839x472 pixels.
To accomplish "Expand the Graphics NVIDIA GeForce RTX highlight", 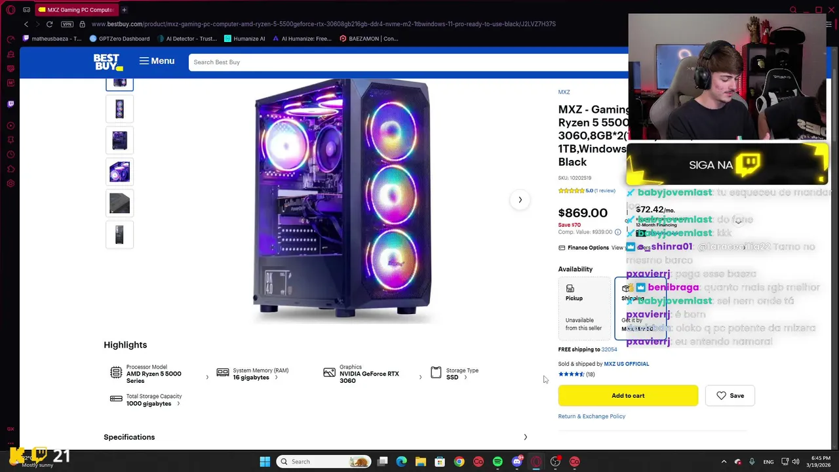I will (x=372, y=374).
